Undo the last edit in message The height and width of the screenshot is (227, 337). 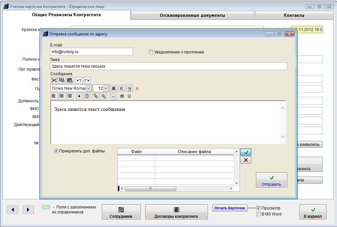(79, 80)
